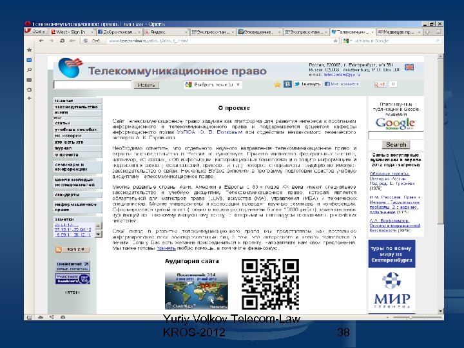Open the стандарты menu item
Screen dimensions: 464x348
(x=77, y=195)
